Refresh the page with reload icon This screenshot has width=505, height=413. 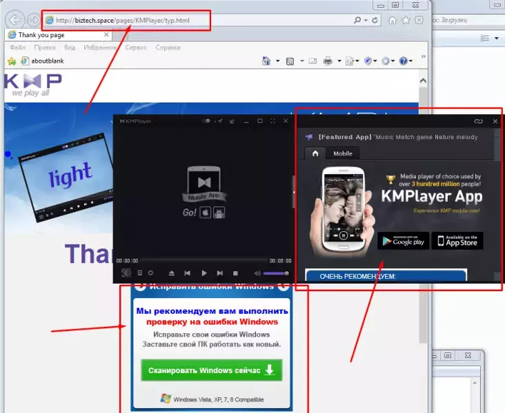click(x=375, y=20)
